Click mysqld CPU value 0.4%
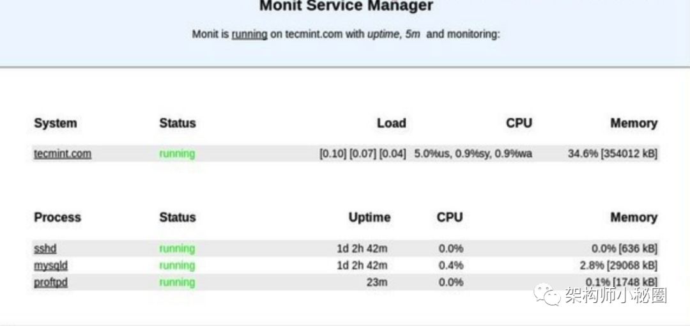690x326 pixels. click(450, 266)
